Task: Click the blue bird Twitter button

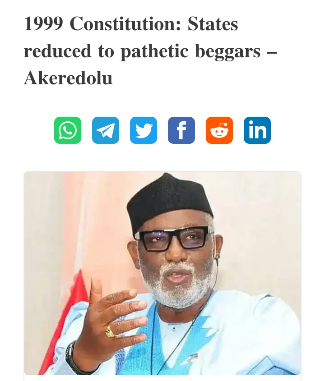Action: pos(144,130)
